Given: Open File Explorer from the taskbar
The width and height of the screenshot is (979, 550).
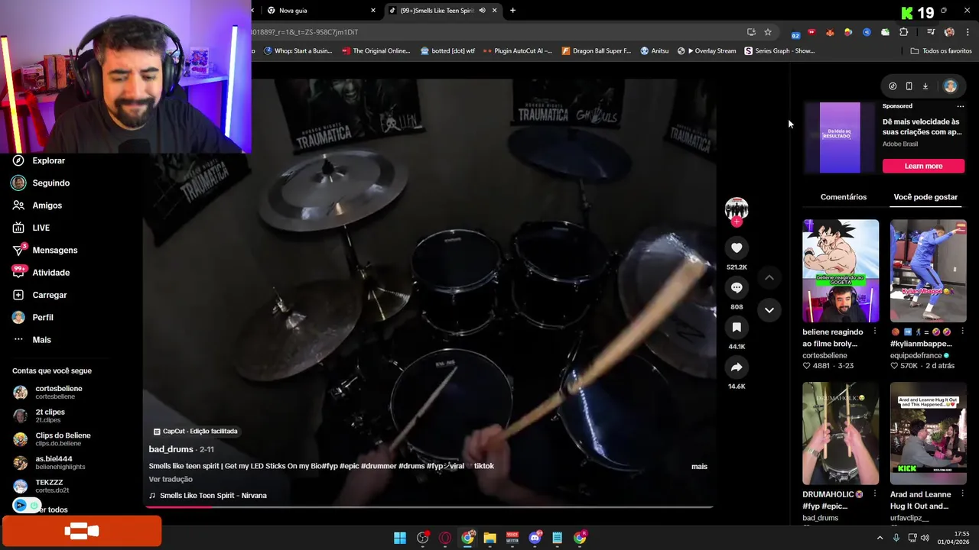Looking at the screenshot, I should (x=490, y=538).
